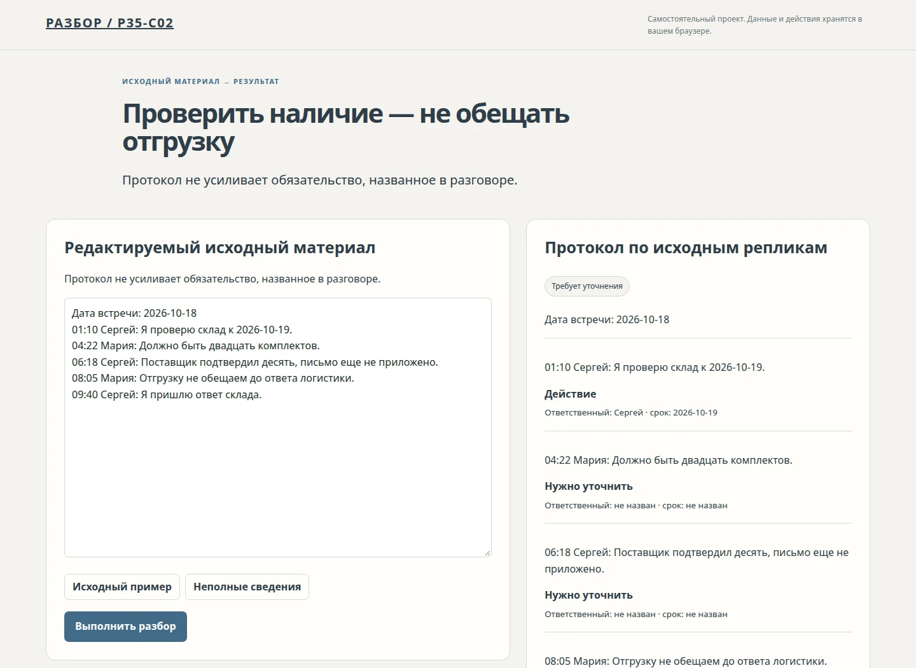
Task: Click the 01:10 Сергей entry in the protocol panel
Action: point(655,367)
